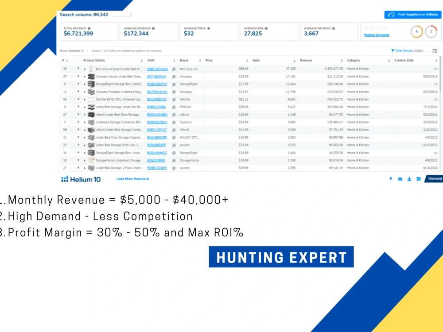Click the Average Reviews help icon
This screenshot has width=443, height=332.
[x=334, y=28]
